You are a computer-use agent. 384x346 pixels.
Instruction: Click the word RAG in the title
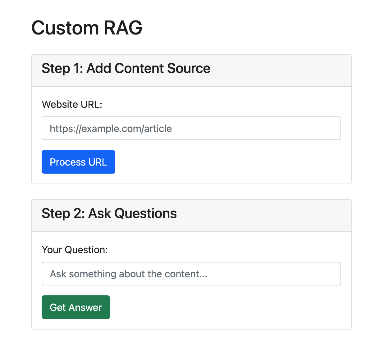[123, 28]
